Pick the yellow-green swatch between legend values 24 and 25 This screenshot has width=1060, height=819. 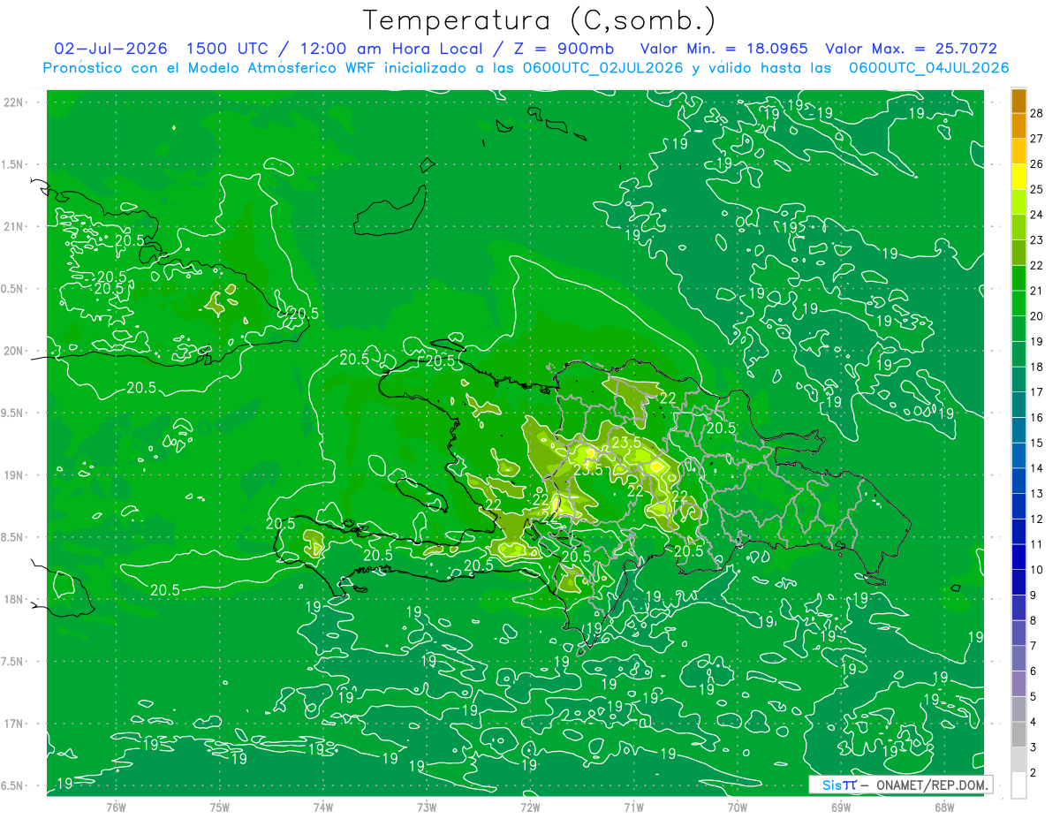1018,202
